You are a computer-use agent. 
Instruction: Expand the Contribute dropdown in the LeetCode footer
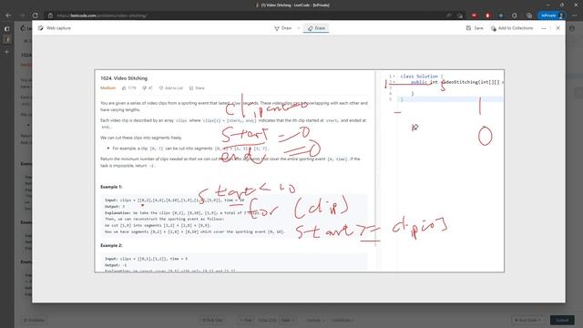tap(343, 320)
